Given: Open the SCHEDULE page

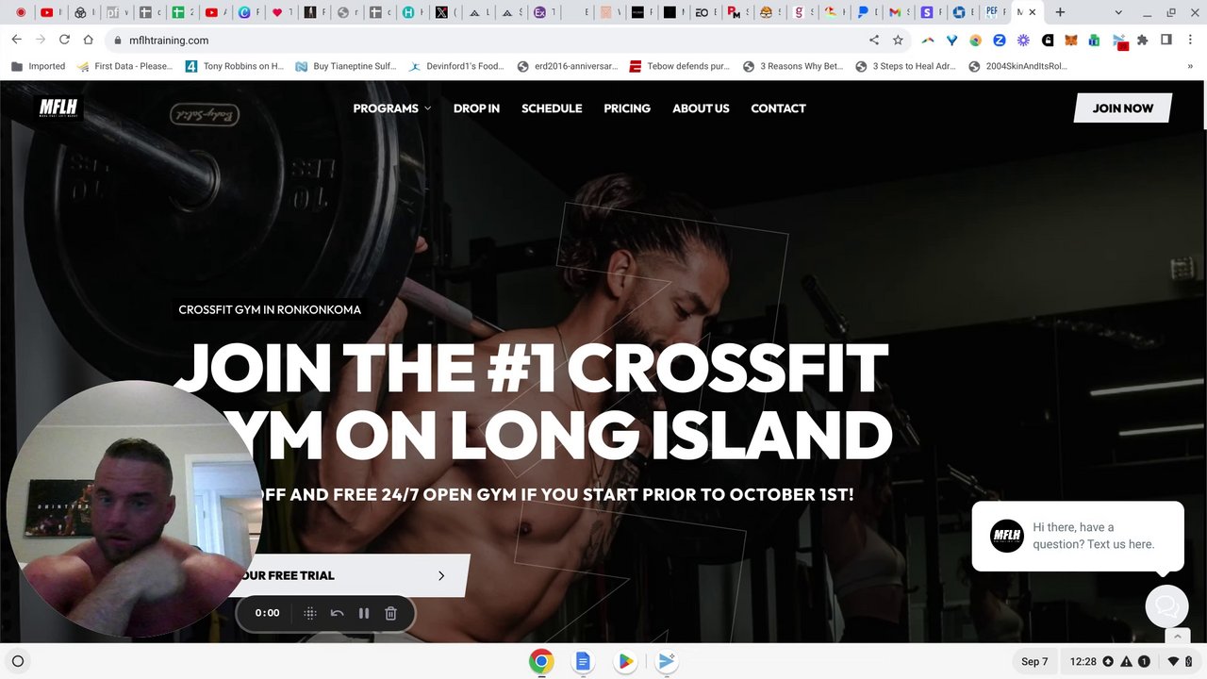Looking at the screenshot, I should point(552,108).
